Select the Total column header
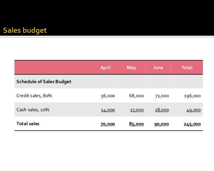214x171 pixels. point(187,67)
